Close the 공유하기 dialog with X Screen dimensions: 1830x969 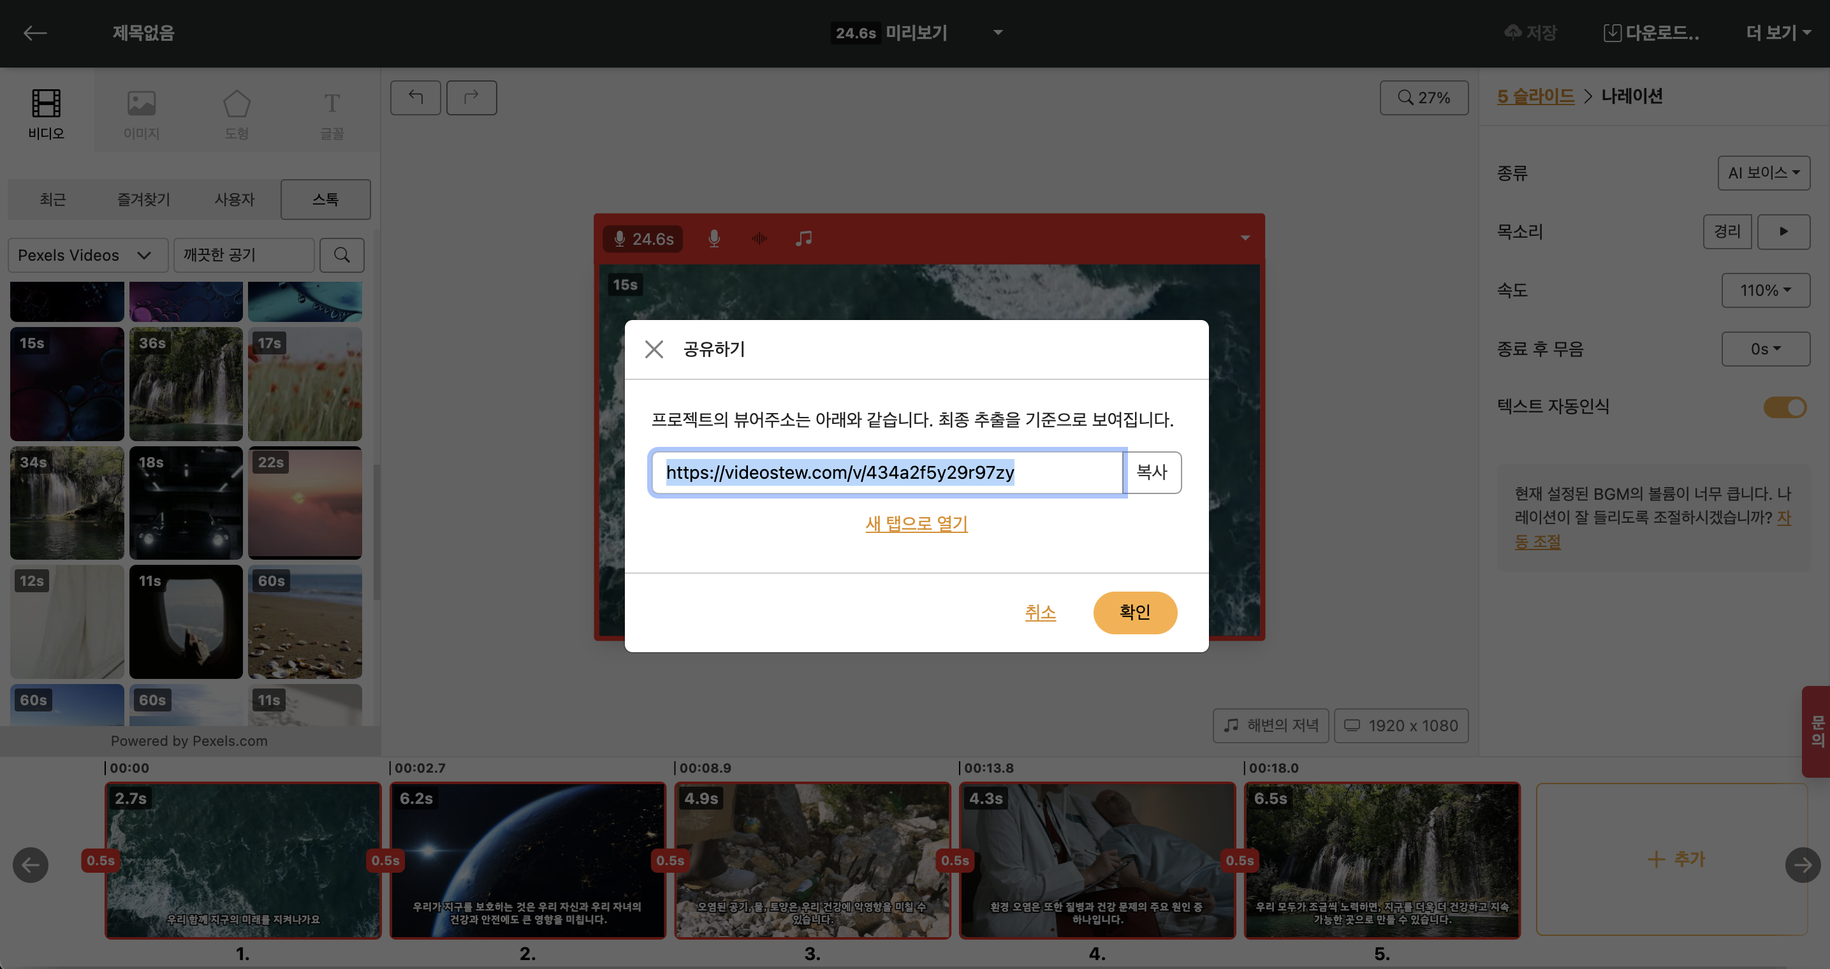[654, 349]
